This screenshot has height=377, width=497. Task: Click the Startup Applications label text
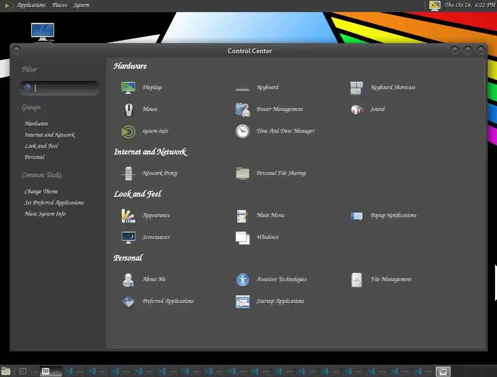[x=280, y=301]
